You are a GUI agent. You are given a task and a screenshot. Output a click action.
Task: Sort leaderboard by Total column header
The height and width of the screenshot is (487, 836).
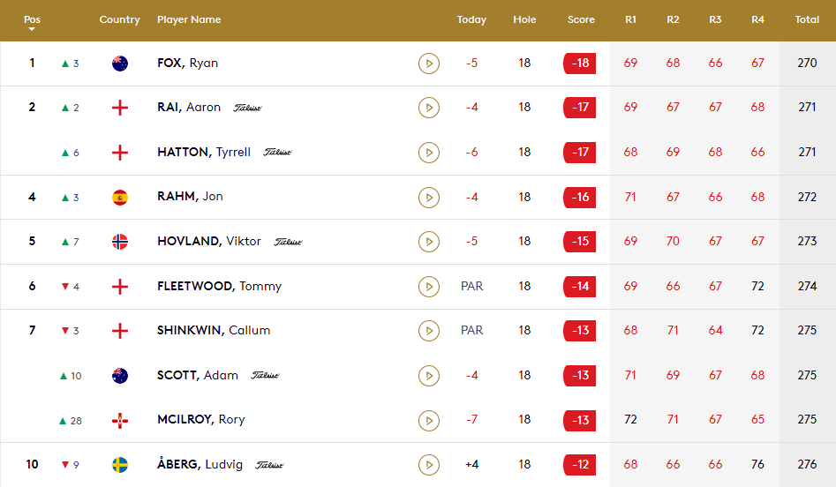807,20
